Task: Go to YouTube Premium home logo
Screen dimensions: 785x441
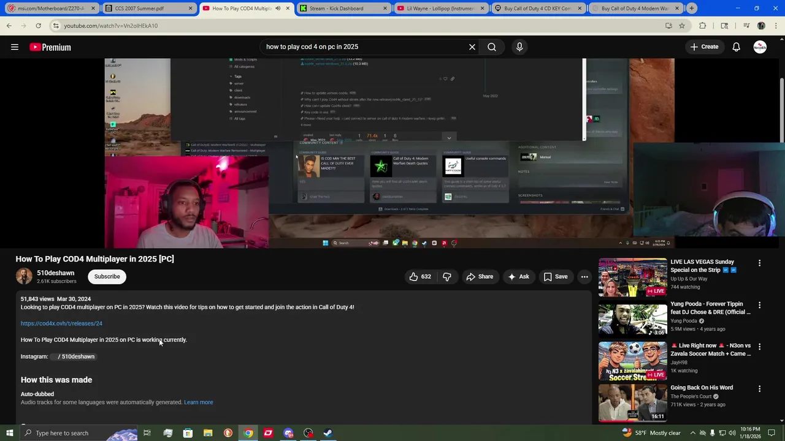Action: pyautogui.click(x=50, y=47)
